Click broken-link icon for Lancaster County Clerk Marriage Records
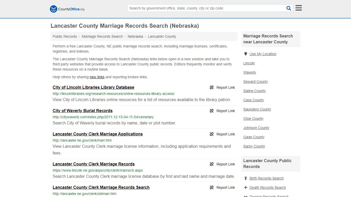351x197 pixels. tap(212, 164)
